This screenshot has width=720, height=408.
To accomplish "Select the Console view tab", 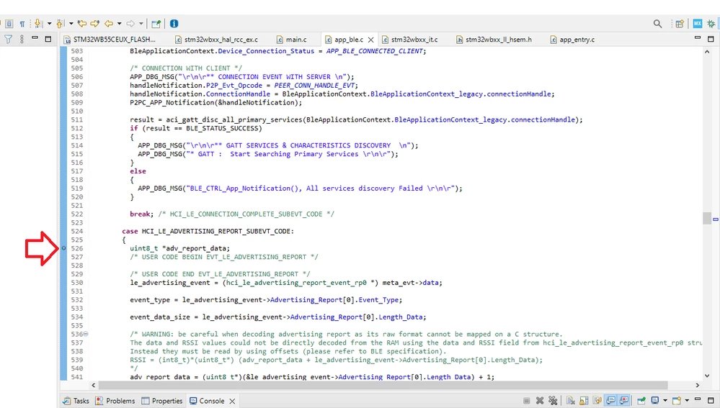I will 207,401.
